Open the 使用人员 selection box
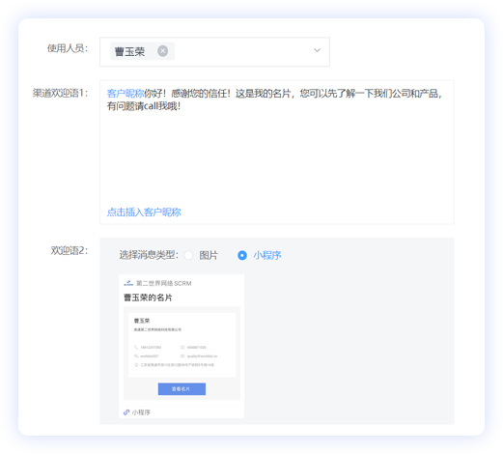This screenshot has height=454, width=503. click(x=214, y=52)
